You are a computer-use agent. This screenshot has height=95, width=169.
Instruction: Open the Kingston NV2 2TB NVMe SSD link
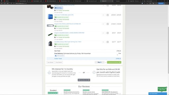pyautogui.click(x=68, y=24)
